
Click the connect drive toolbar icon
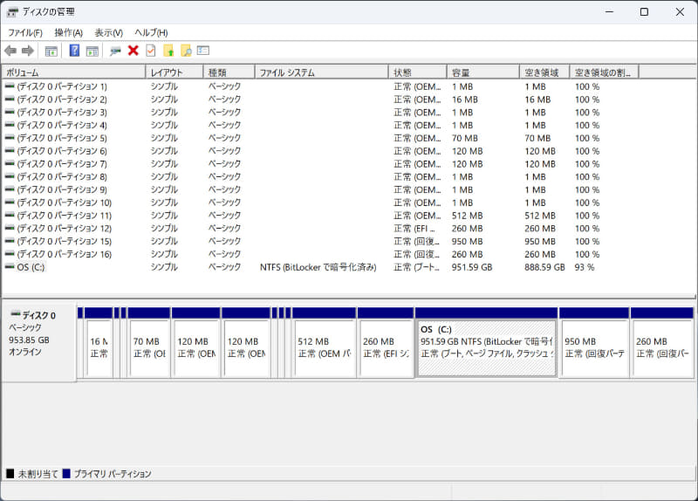115,51
